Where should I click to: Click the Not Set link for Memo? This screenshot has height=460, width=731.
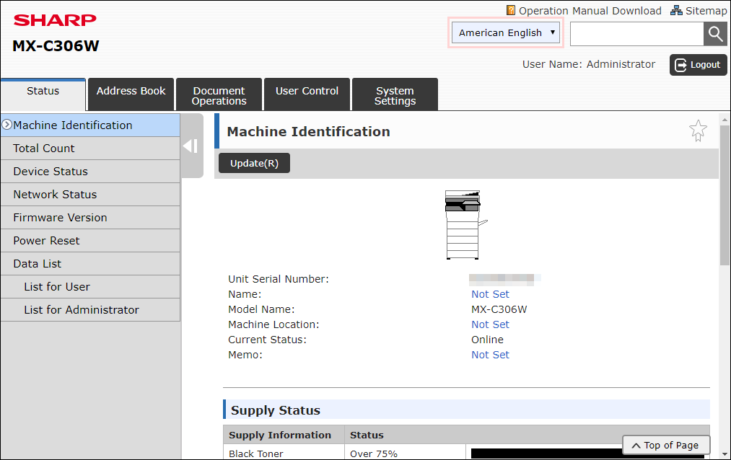tap(490, 355)
